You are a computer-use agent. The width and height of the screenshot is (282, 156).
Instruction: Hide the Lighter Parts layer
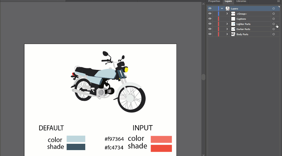click(210, 24)
